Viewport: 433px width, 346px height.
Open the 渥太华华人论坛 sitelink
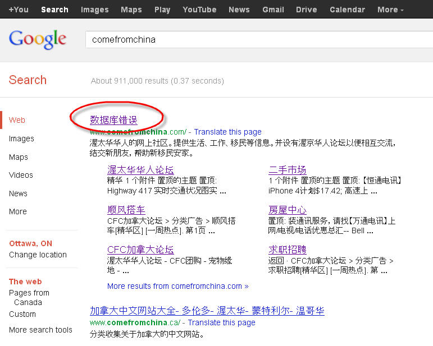click(x=140, y=170)
